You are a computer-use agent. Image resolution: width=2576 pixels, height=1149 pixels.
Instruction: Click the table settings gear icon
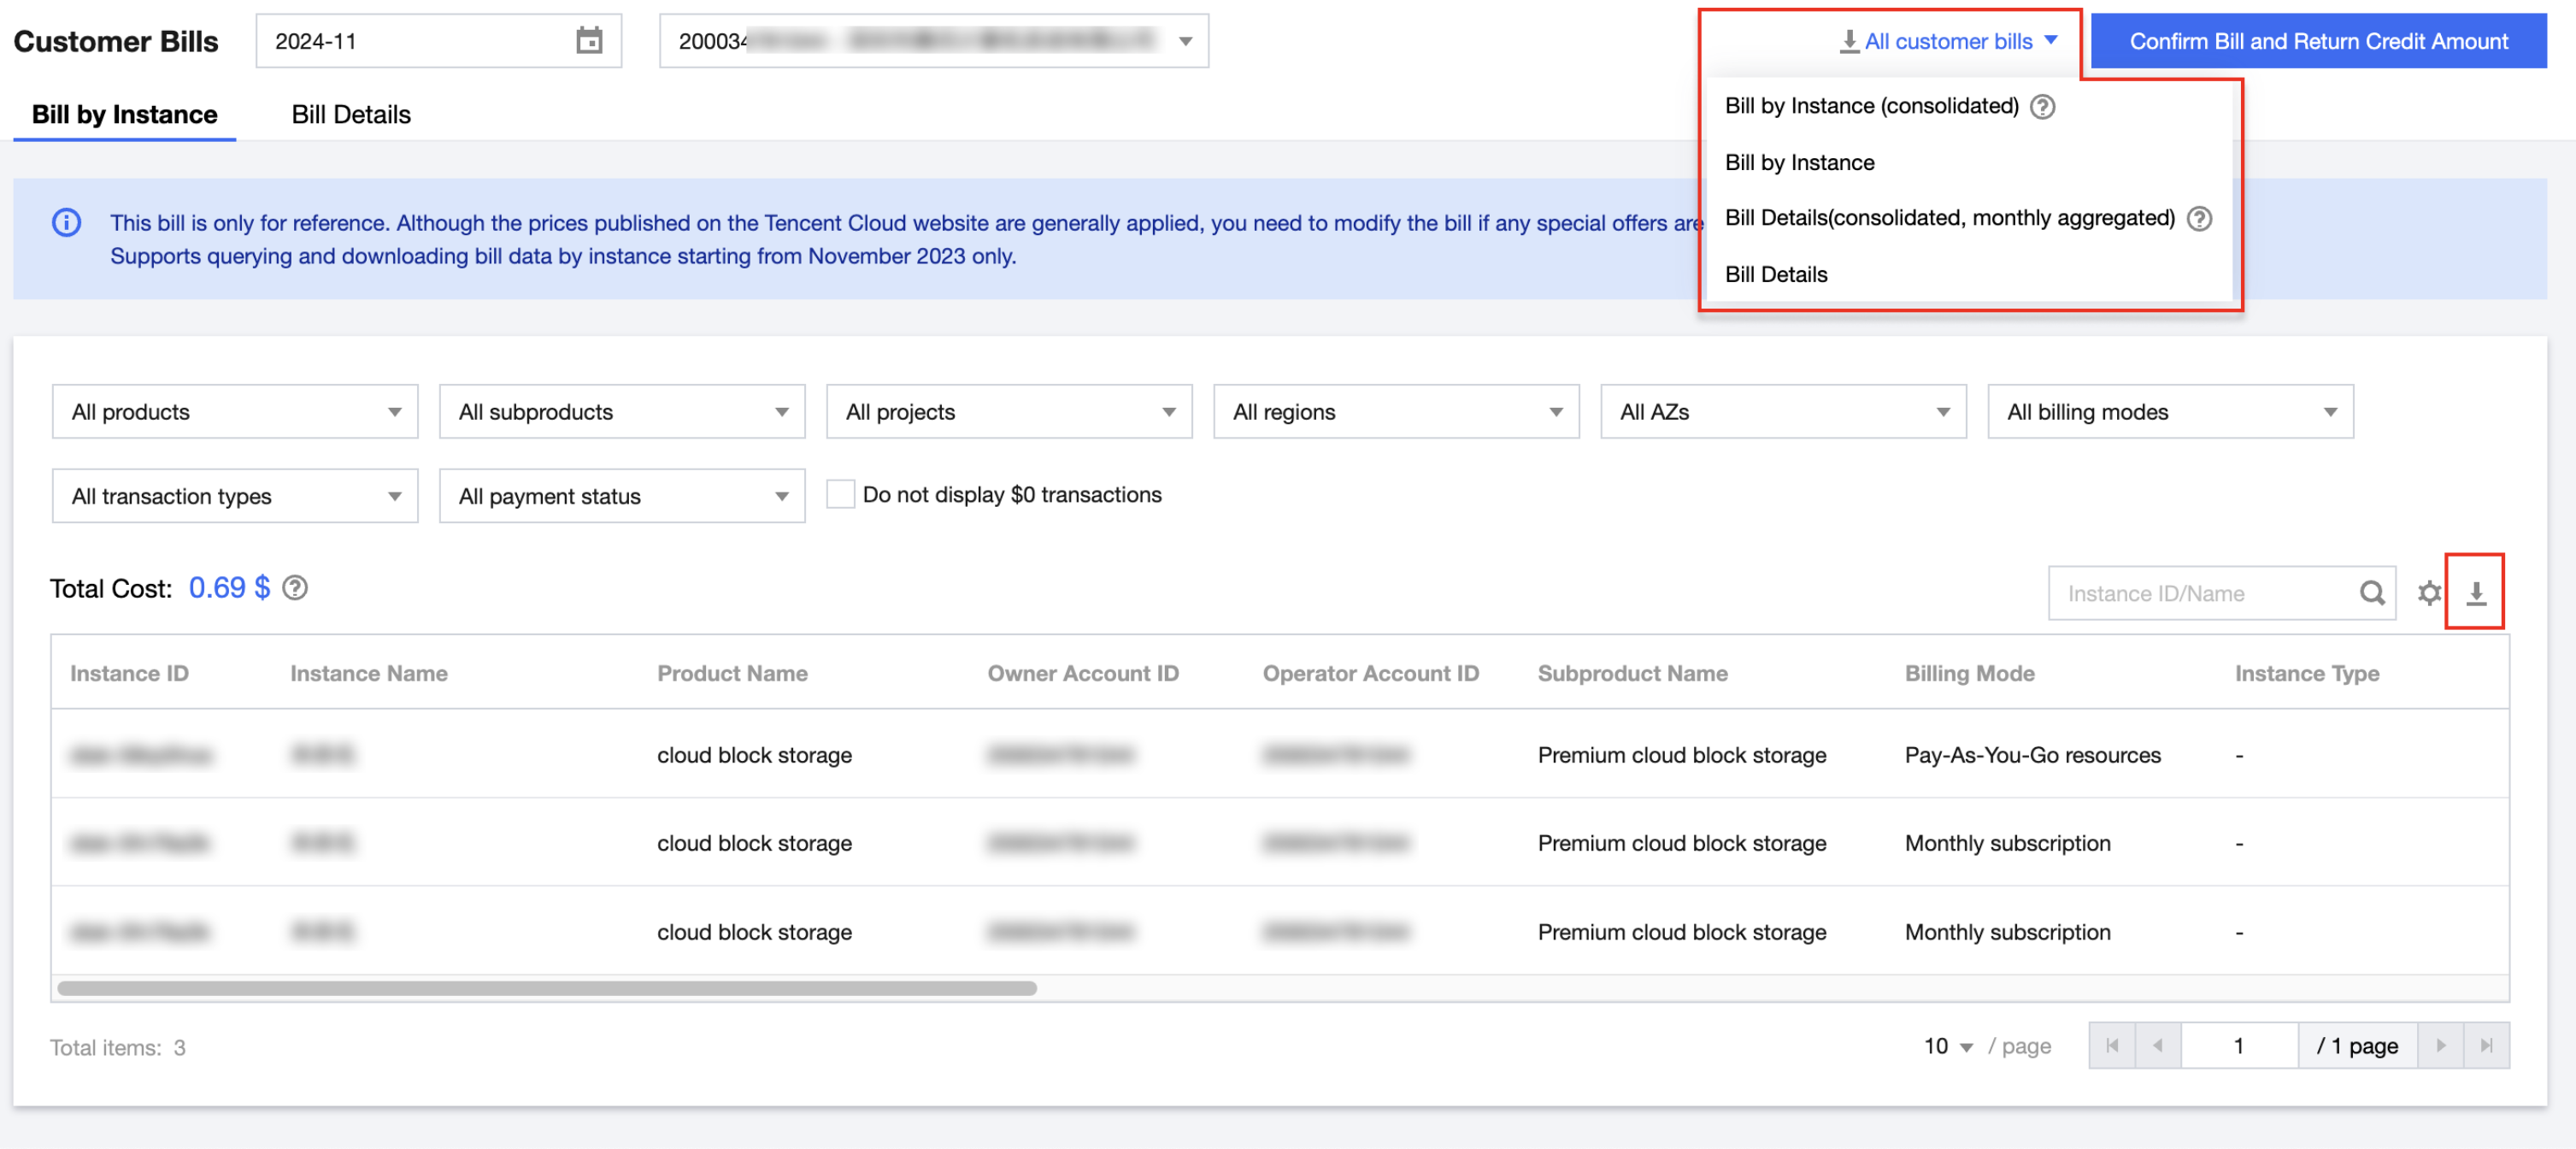pyautogui.click(x=2428, y=593)
